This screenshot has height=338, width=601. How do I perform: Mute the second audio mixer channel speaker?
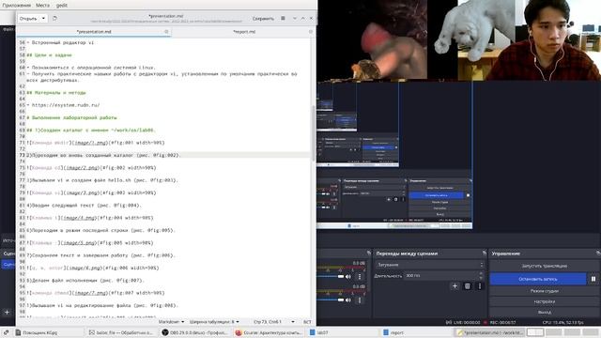point(348,300)
